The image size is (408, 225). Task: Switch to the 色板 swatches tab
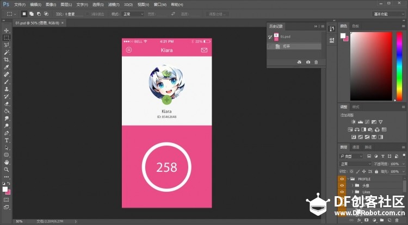pyautogui.click(x=355, y=26)
